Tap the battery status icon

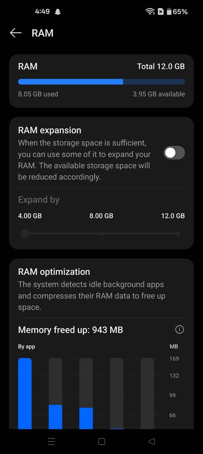169,11
